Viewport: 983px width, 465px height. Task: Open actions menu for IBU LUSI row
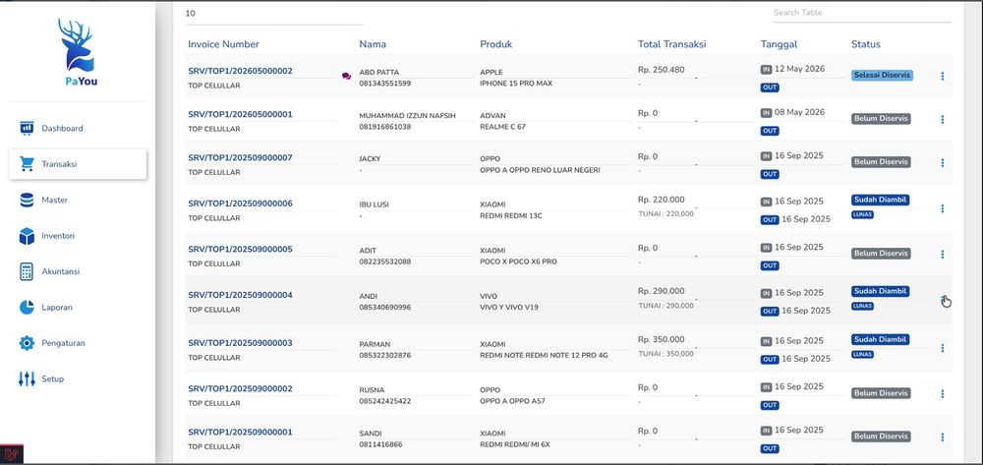point(943,208)
